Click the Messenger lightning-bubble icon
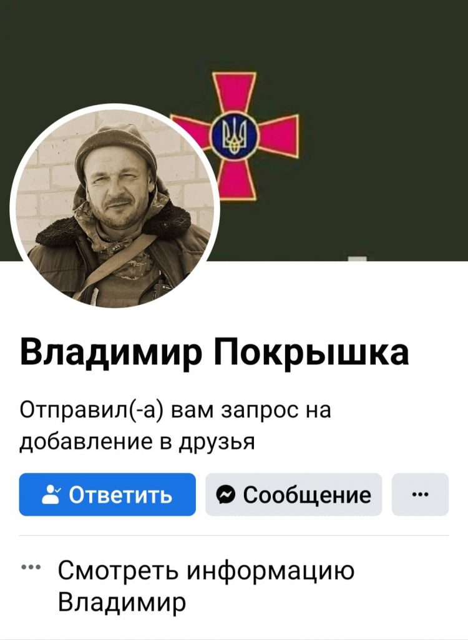468x640 pixels. (225, 495)
